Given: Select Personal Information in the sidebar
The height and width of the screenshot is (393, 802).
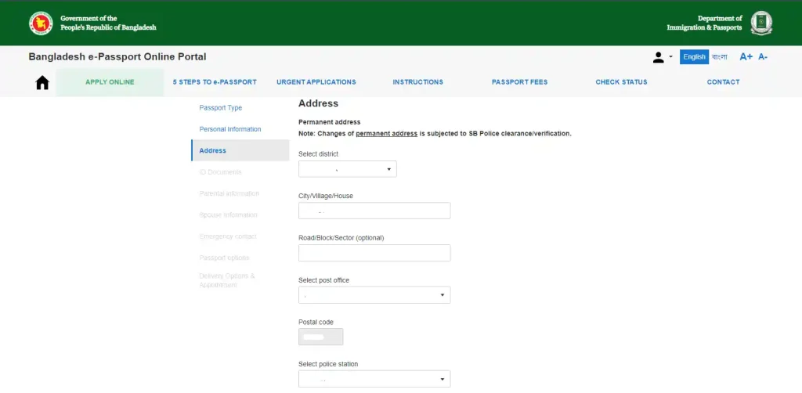Looking at the screenshot, I should point(230,129).
